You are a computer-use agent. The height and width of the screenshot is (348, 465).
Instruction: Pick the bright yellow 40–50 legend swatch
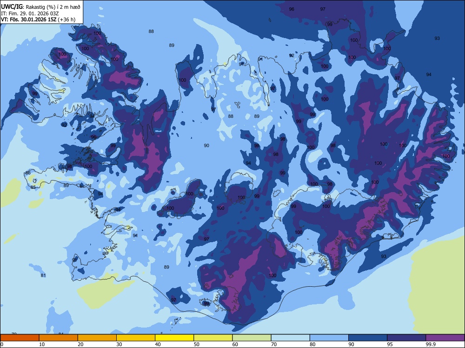(174, 338)
